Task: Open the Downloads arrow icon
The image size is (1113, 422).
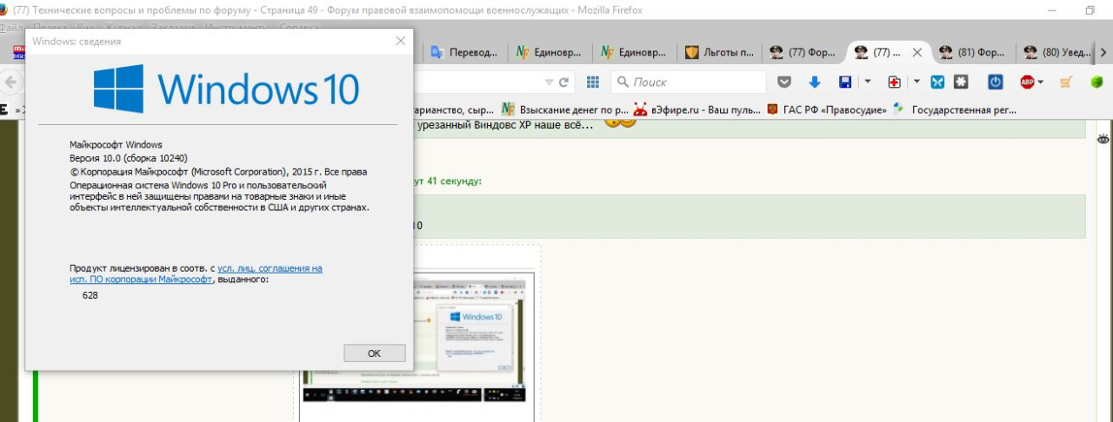Action: click(x=815, y=82)
